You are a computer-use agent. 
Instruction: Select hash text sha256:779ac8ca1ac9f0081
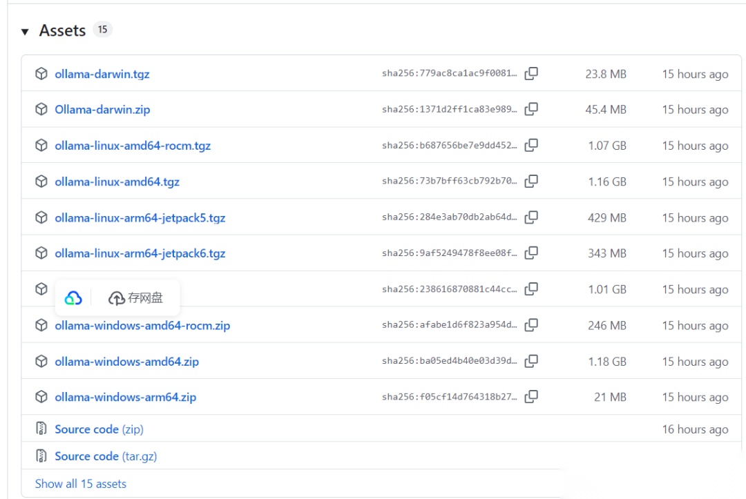(449, 73)
